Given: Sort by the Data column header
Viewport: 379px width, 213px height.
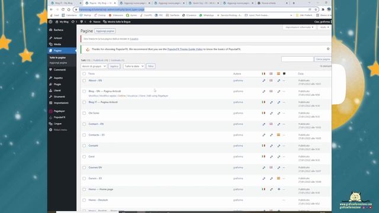Looking at the screenshot, I should pyautogui.click(x=301, y=73).
